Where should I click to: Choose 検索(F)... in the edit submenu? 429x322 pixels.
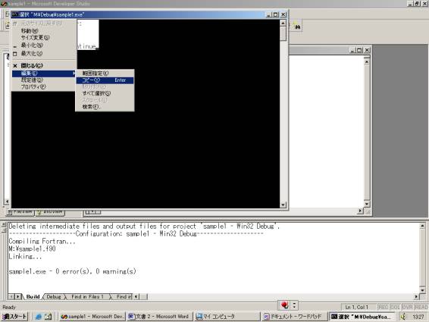[105, 107]
